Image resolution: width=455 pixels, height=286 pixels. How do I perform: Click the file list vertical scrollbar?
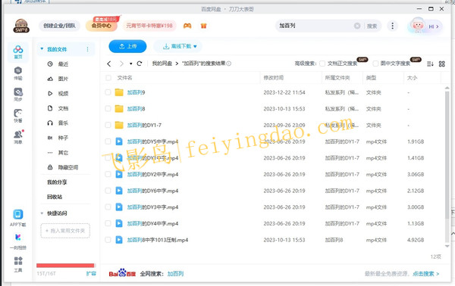coord(447,155)
